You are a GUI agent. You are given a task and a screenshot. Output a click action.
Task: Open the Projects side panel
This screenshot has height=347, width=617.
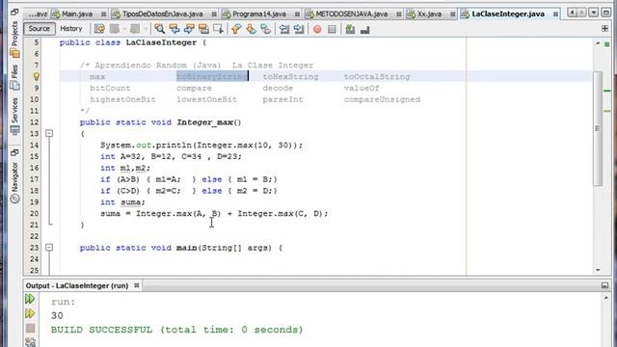pyautogui.click(x=14, y=39)
